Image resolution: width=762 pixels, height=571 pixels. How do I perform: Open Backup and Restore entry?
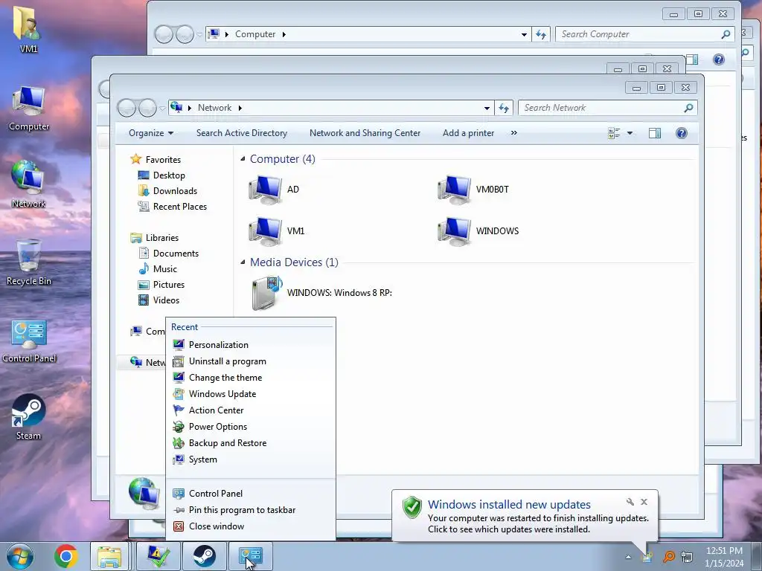[251, 443]
